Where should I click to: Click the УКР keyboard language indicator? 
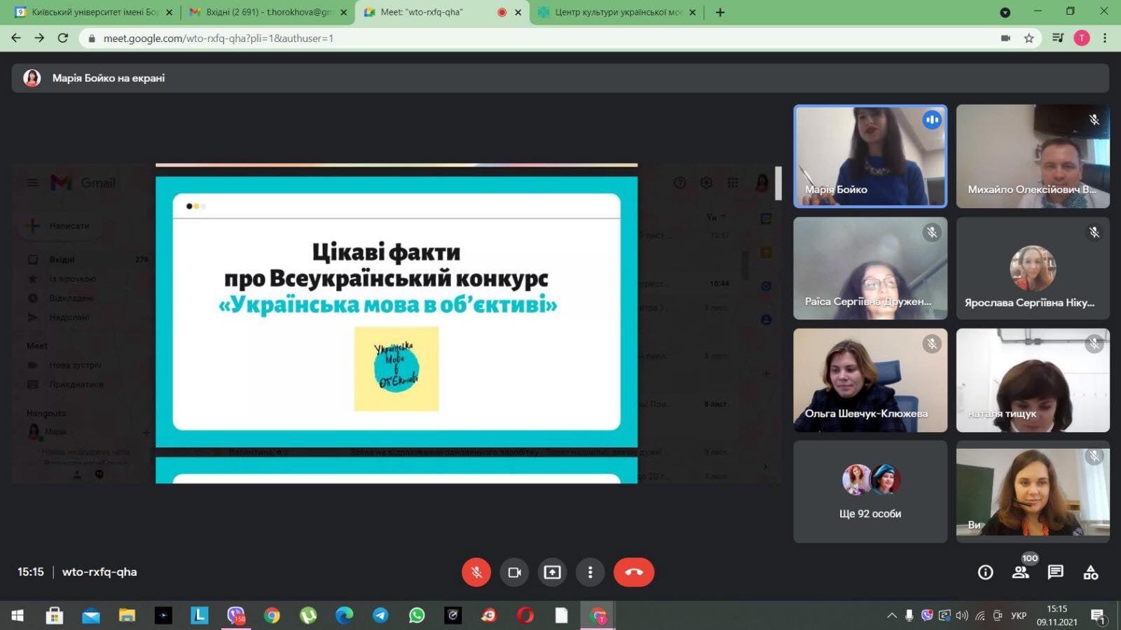(1019, 615)
